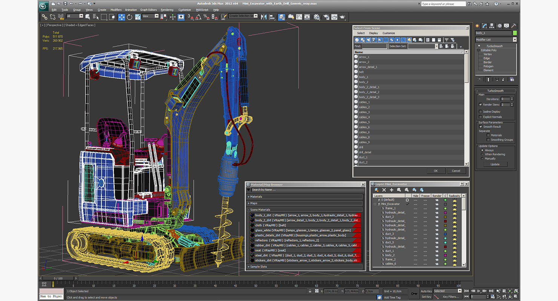Open the Hierarchy command panel tab

tap(492, 26)
